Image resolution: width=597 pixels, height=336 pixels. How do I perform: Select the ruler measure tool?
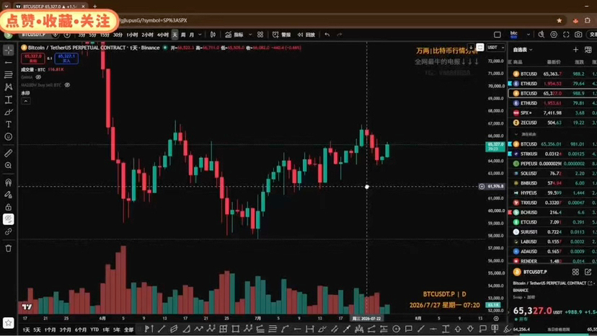[9, 153]
